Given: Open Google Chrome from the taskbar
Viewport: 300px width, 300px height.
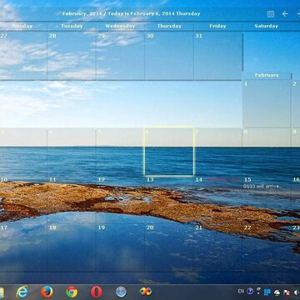Looking at the screenshot, I should click(72, 292).
